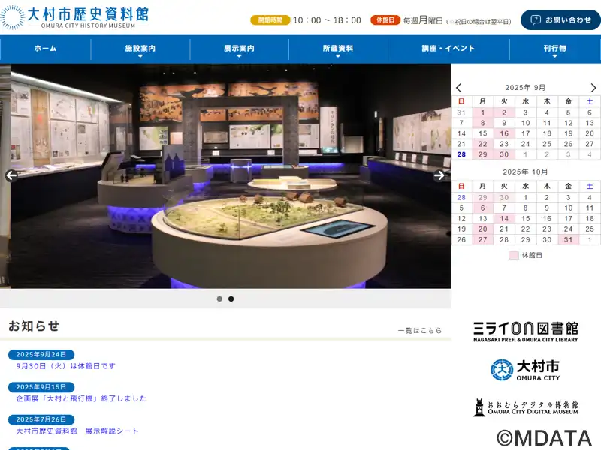
Task: Click September 16 closed day cell
Action: [504, 133]
